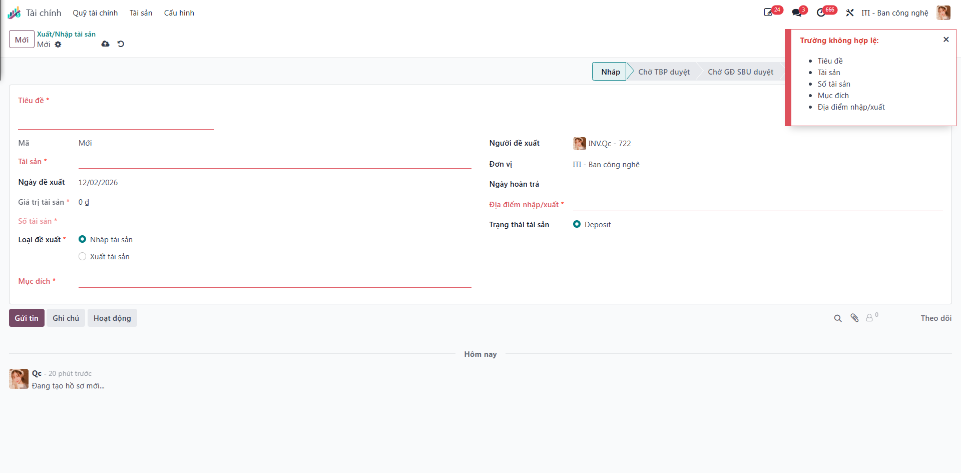This screenshot has width=961, height=473.
Task: Show followers using the person icon
Action: [x=869, y=318]
